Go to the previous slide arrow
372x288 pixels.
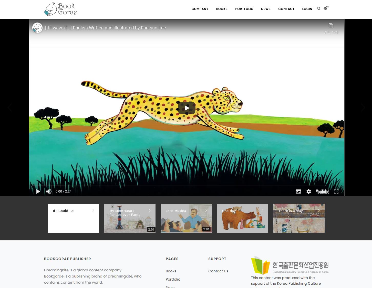pos(10,108)
